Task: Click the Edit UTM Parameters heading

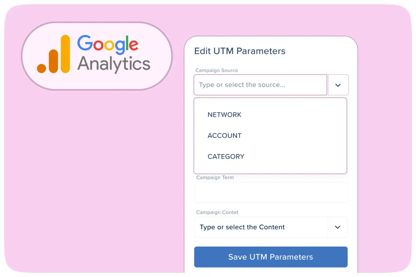Action: click(x=240, y=51)
